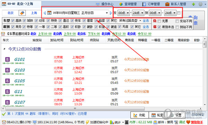The width and height of the screenshot is (208, 125).
Task: Open 订单管理 menu
Action: [151, 4]
